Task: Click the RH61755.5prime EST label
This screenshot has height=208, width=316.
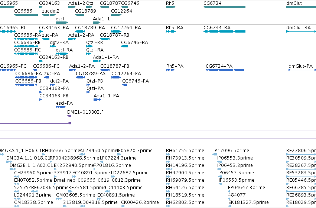Action: [x=185, y=151]
